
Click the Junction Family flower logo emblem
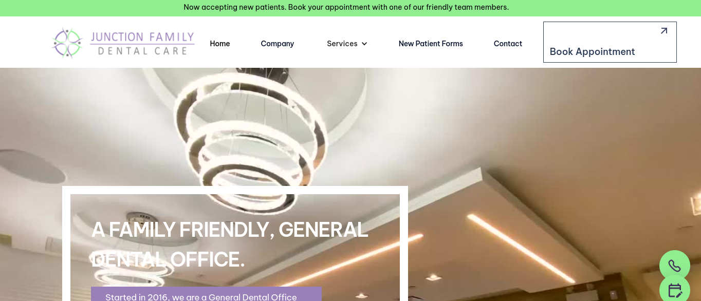tap(67, 43)
